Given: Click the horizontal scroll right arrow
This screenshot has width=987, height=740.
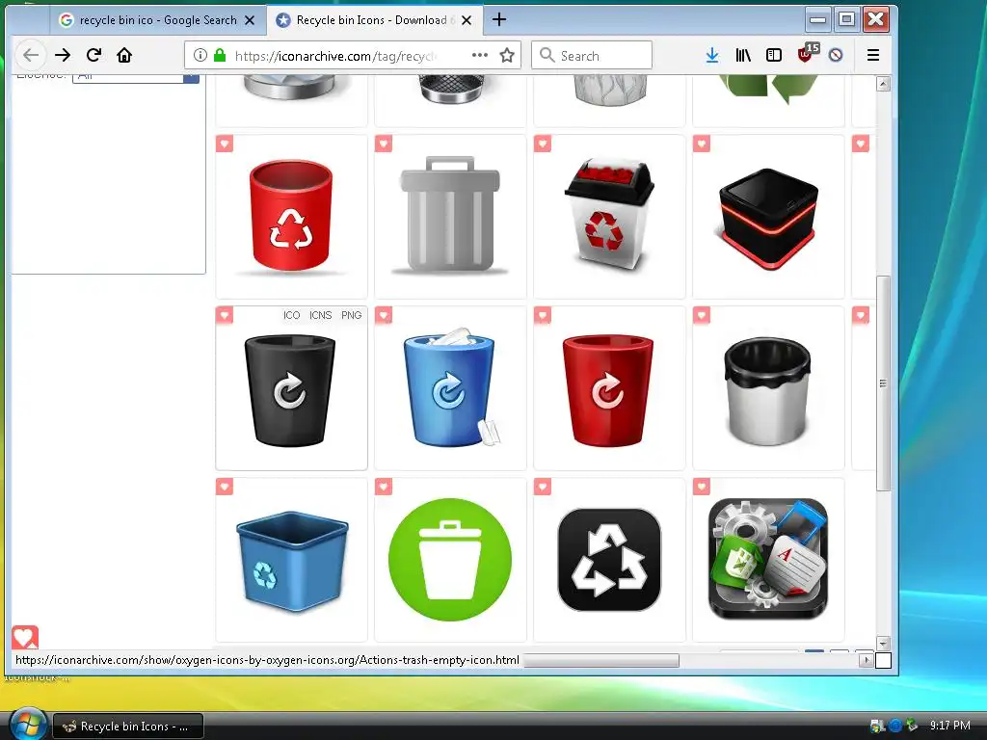Looking at the screenshot, I should (x=867, y=660).
